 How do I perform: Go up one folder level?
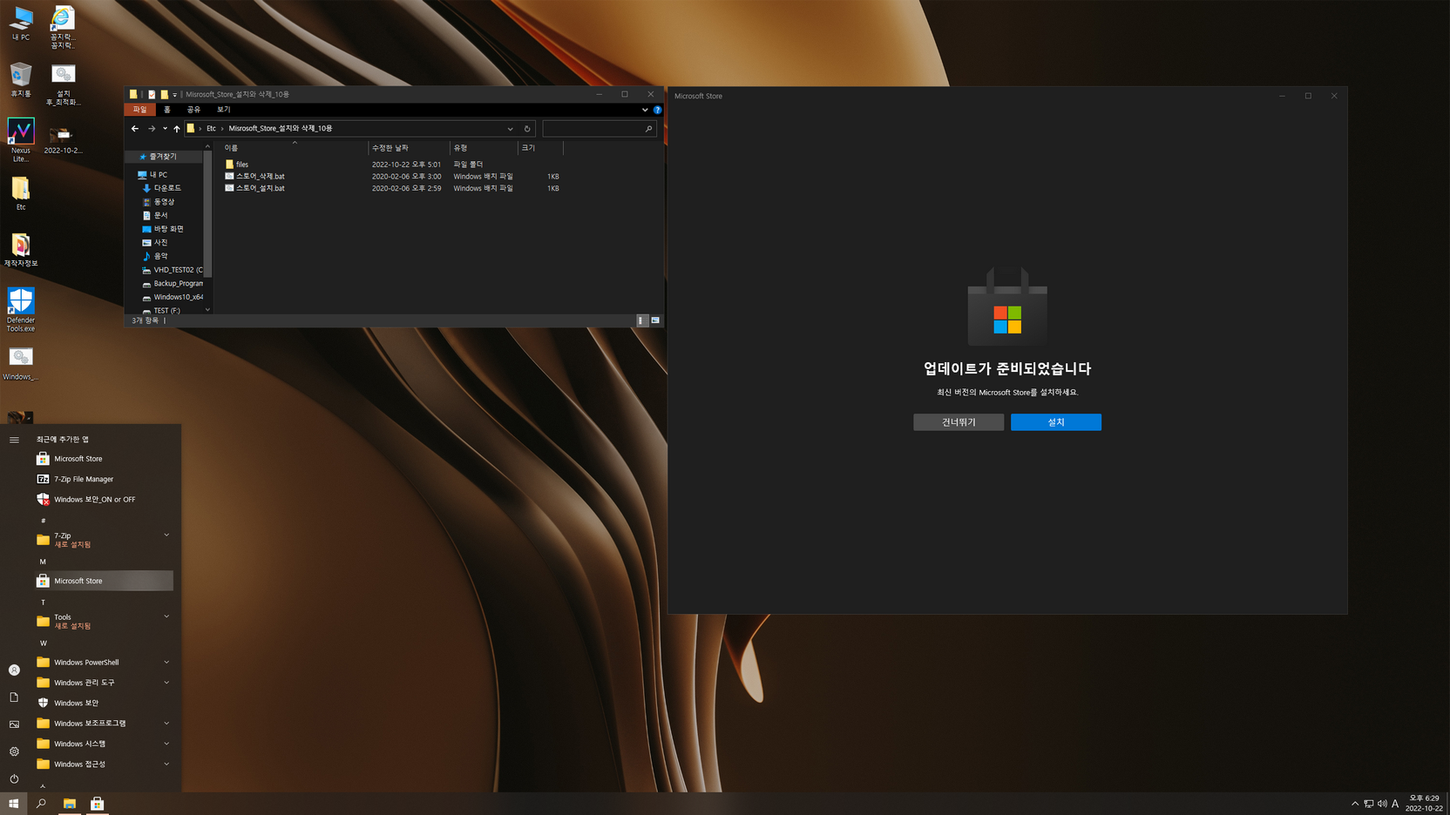tap(177, 129)
